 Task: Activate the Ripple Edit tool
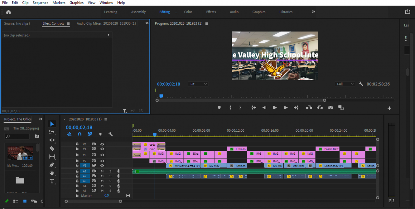click(x=52, y=140)
